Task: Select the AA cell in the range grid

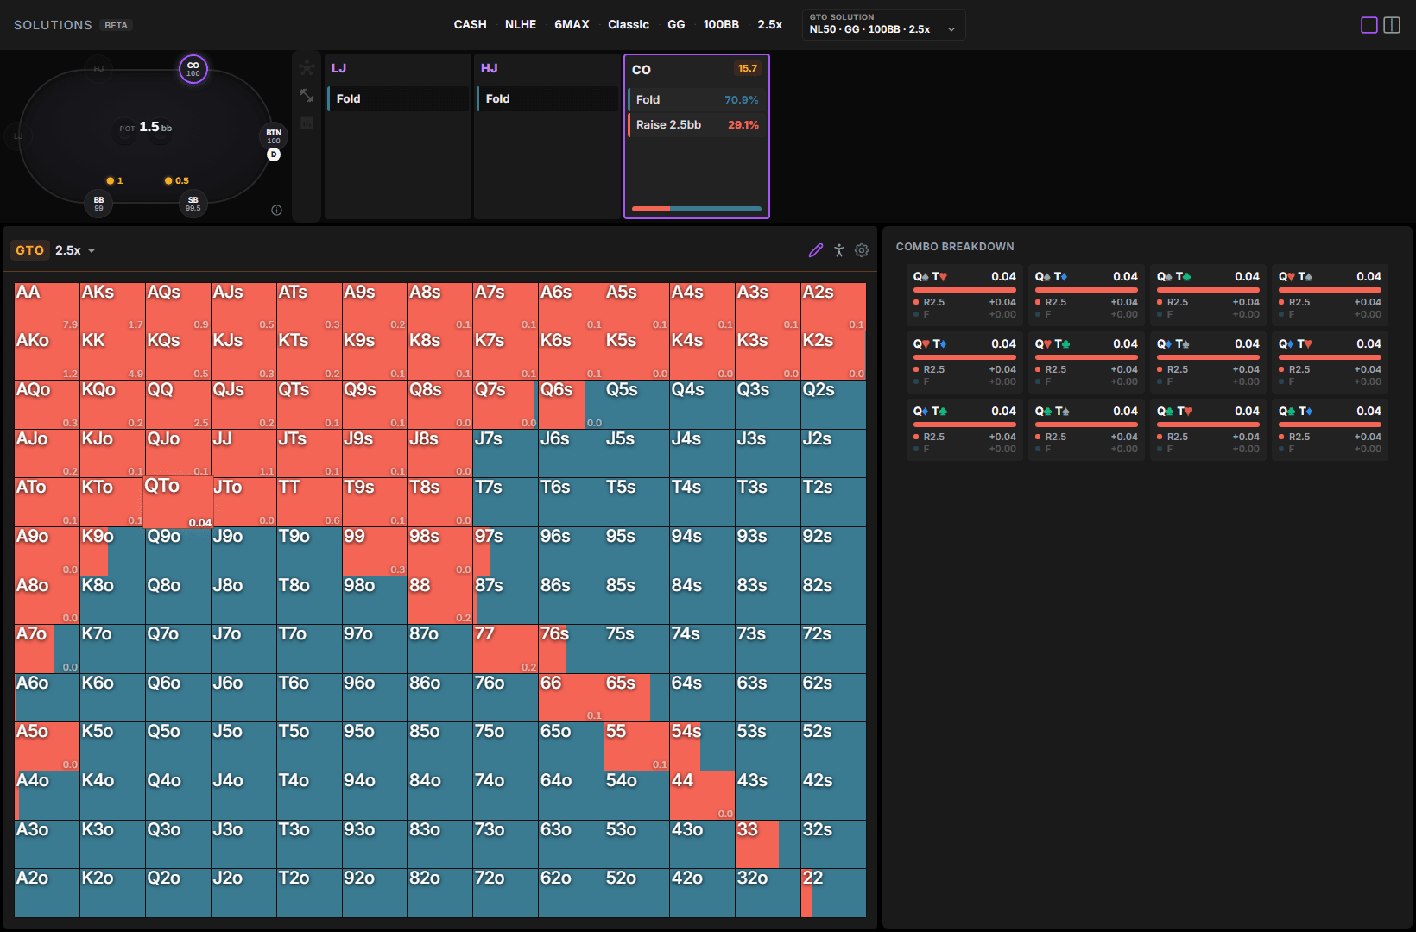Action: pyautogui.click(x=47, y=306)
